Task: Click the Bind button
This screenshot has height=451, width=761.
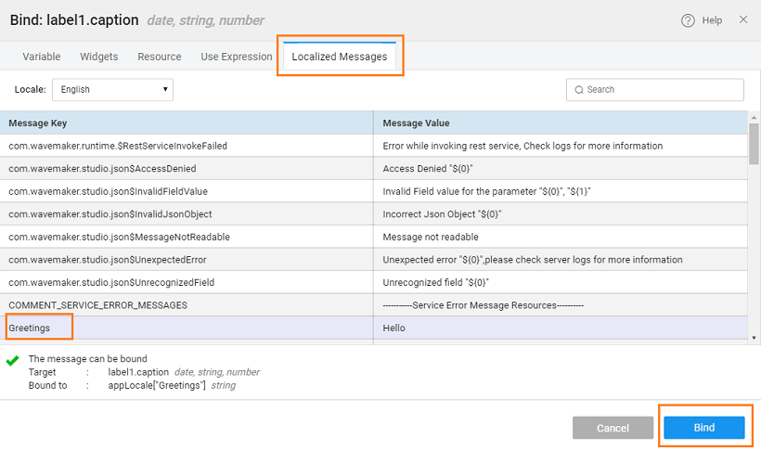Action: [703, 428]
